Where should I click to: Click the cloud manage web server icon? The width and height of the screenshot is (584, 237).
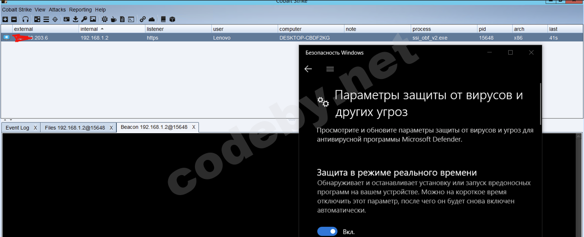[151, 19]
